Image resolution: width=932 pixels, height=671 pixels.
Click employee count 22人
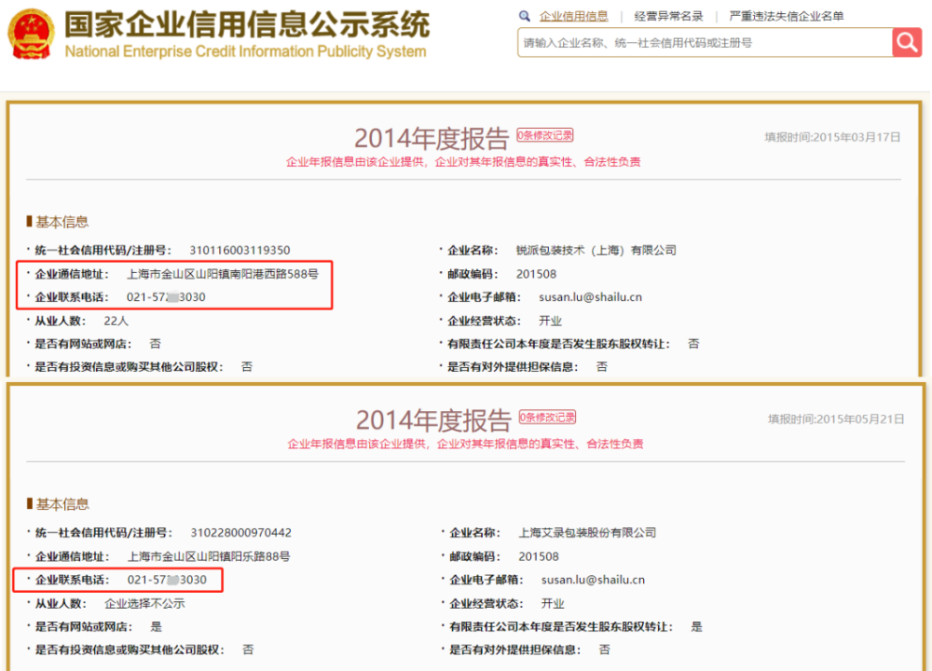(x=116, y=321)
